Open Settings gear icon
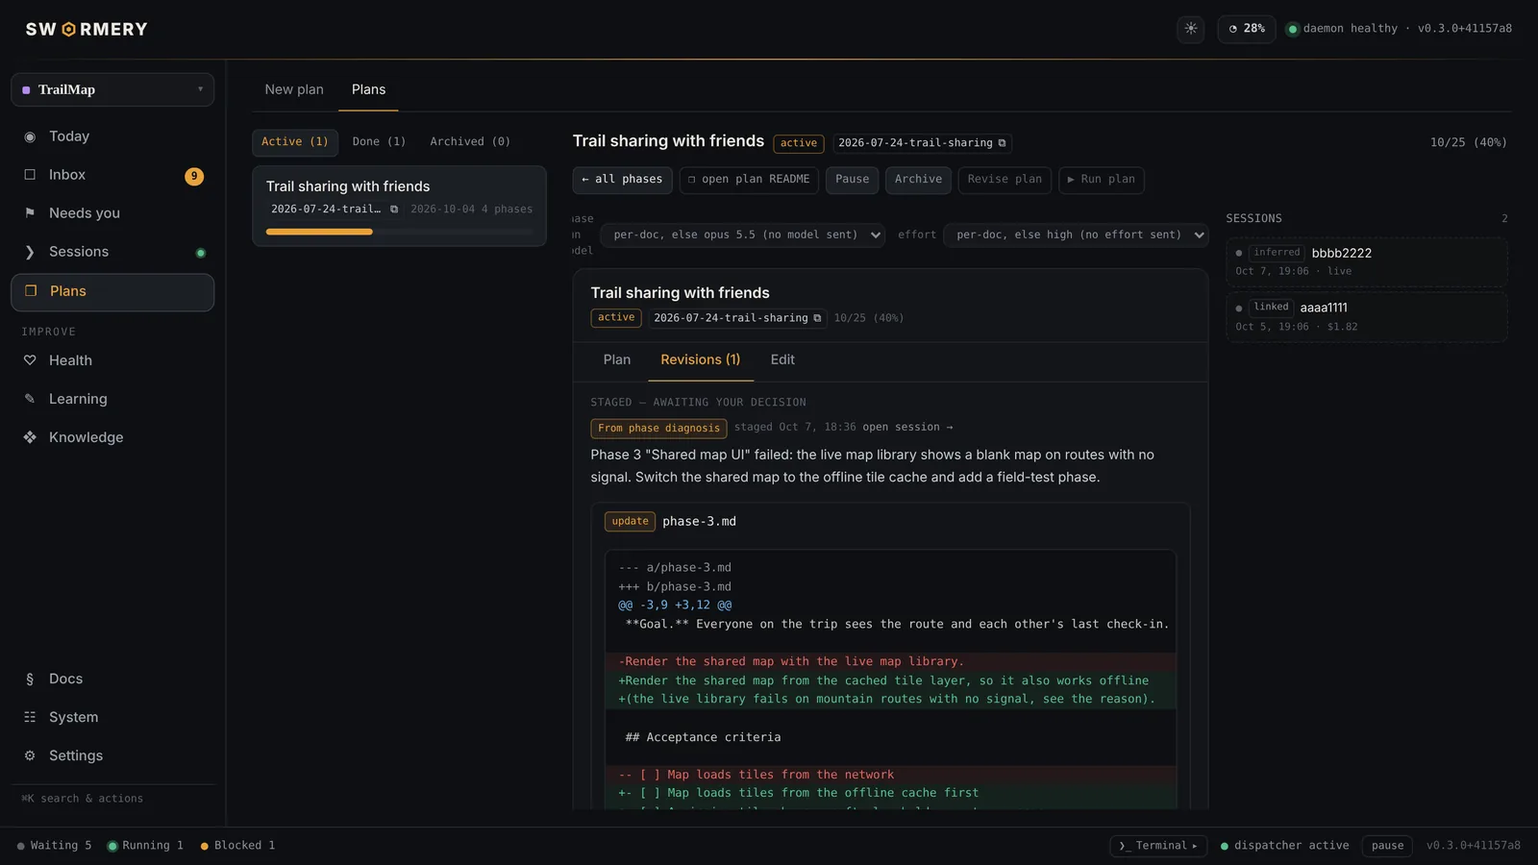 [x=30, y=755]
